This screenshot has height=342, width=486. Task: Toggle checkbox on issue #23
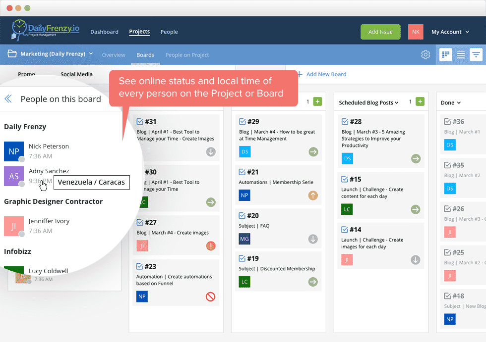(x=139, y=266)
